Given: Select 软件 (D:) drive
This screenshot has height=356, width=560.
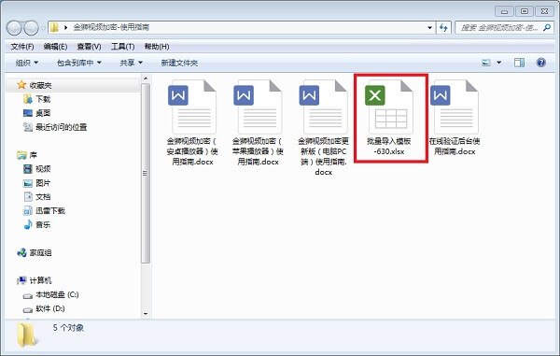Looking at the screenshot, I should (50, 308).
